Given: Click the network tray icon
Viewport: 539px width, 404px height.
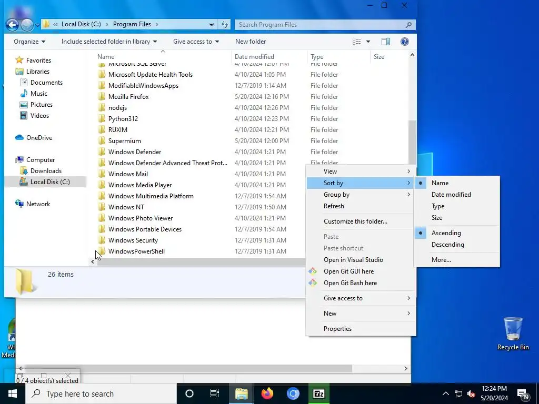Looking at the screenshot, I should click(x=458, y=393).
